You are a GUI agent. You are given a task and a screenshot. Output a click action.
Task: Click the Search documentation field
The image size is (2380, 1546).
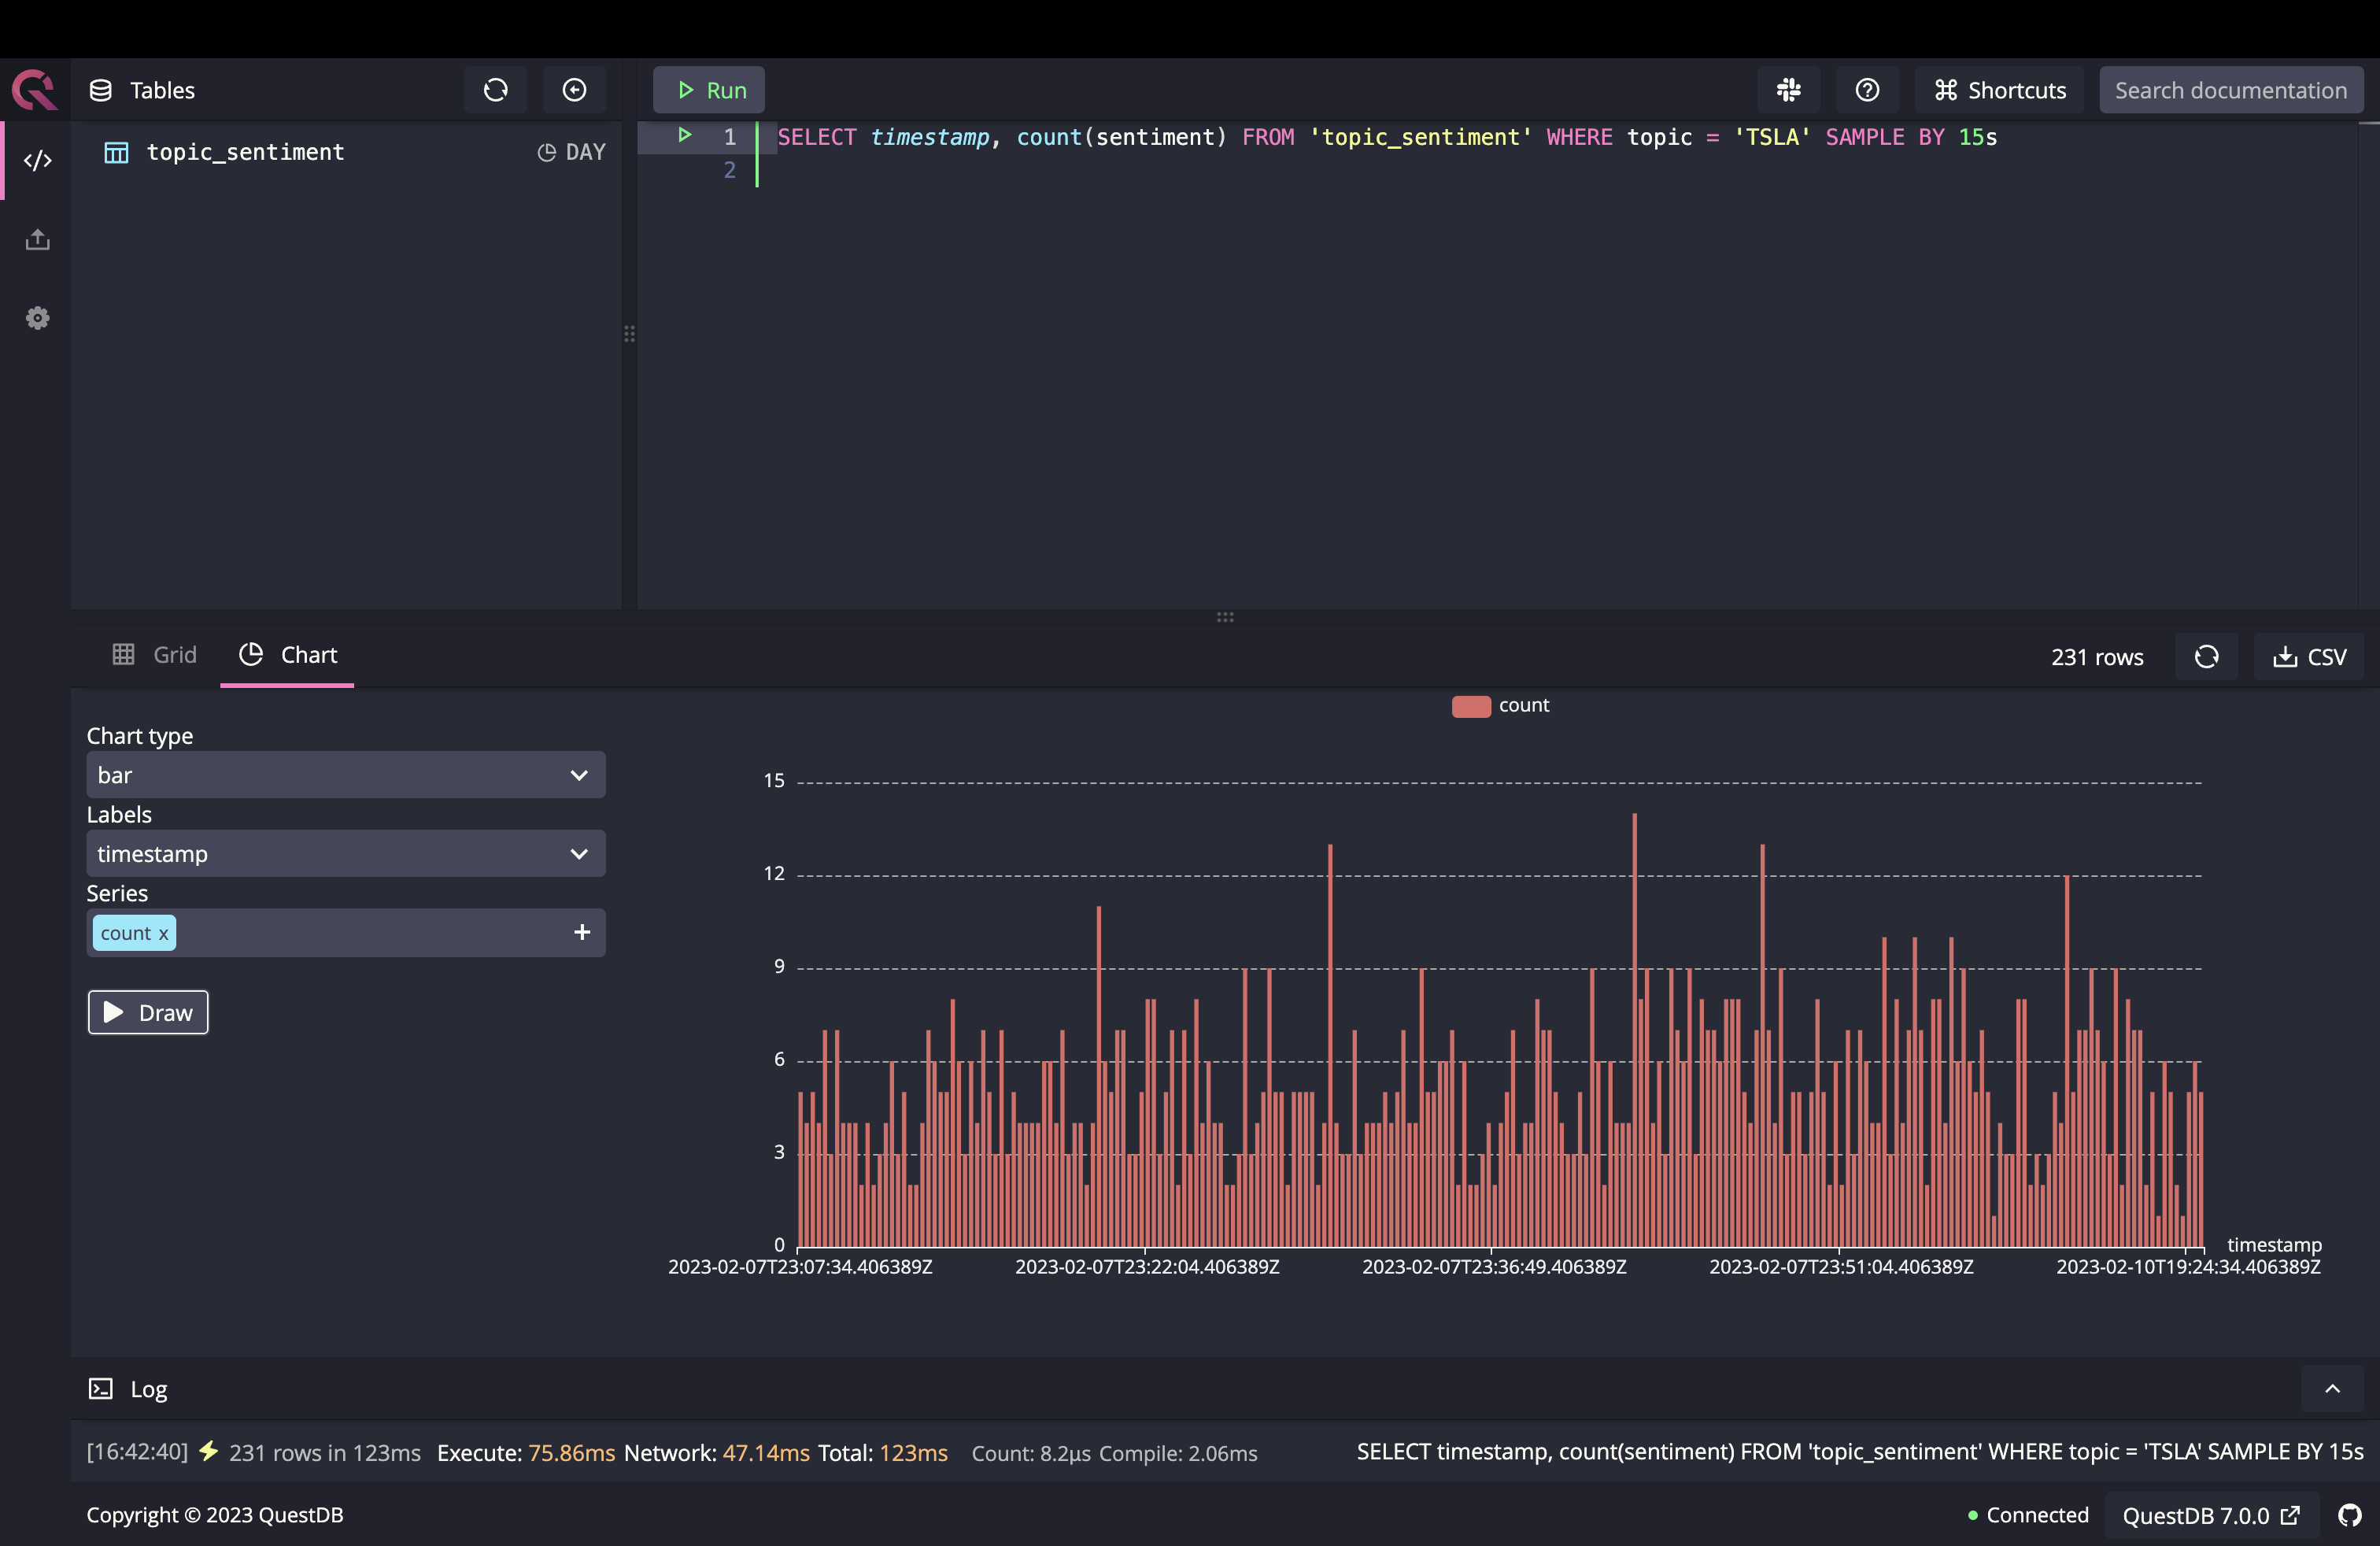[2230, 90]
